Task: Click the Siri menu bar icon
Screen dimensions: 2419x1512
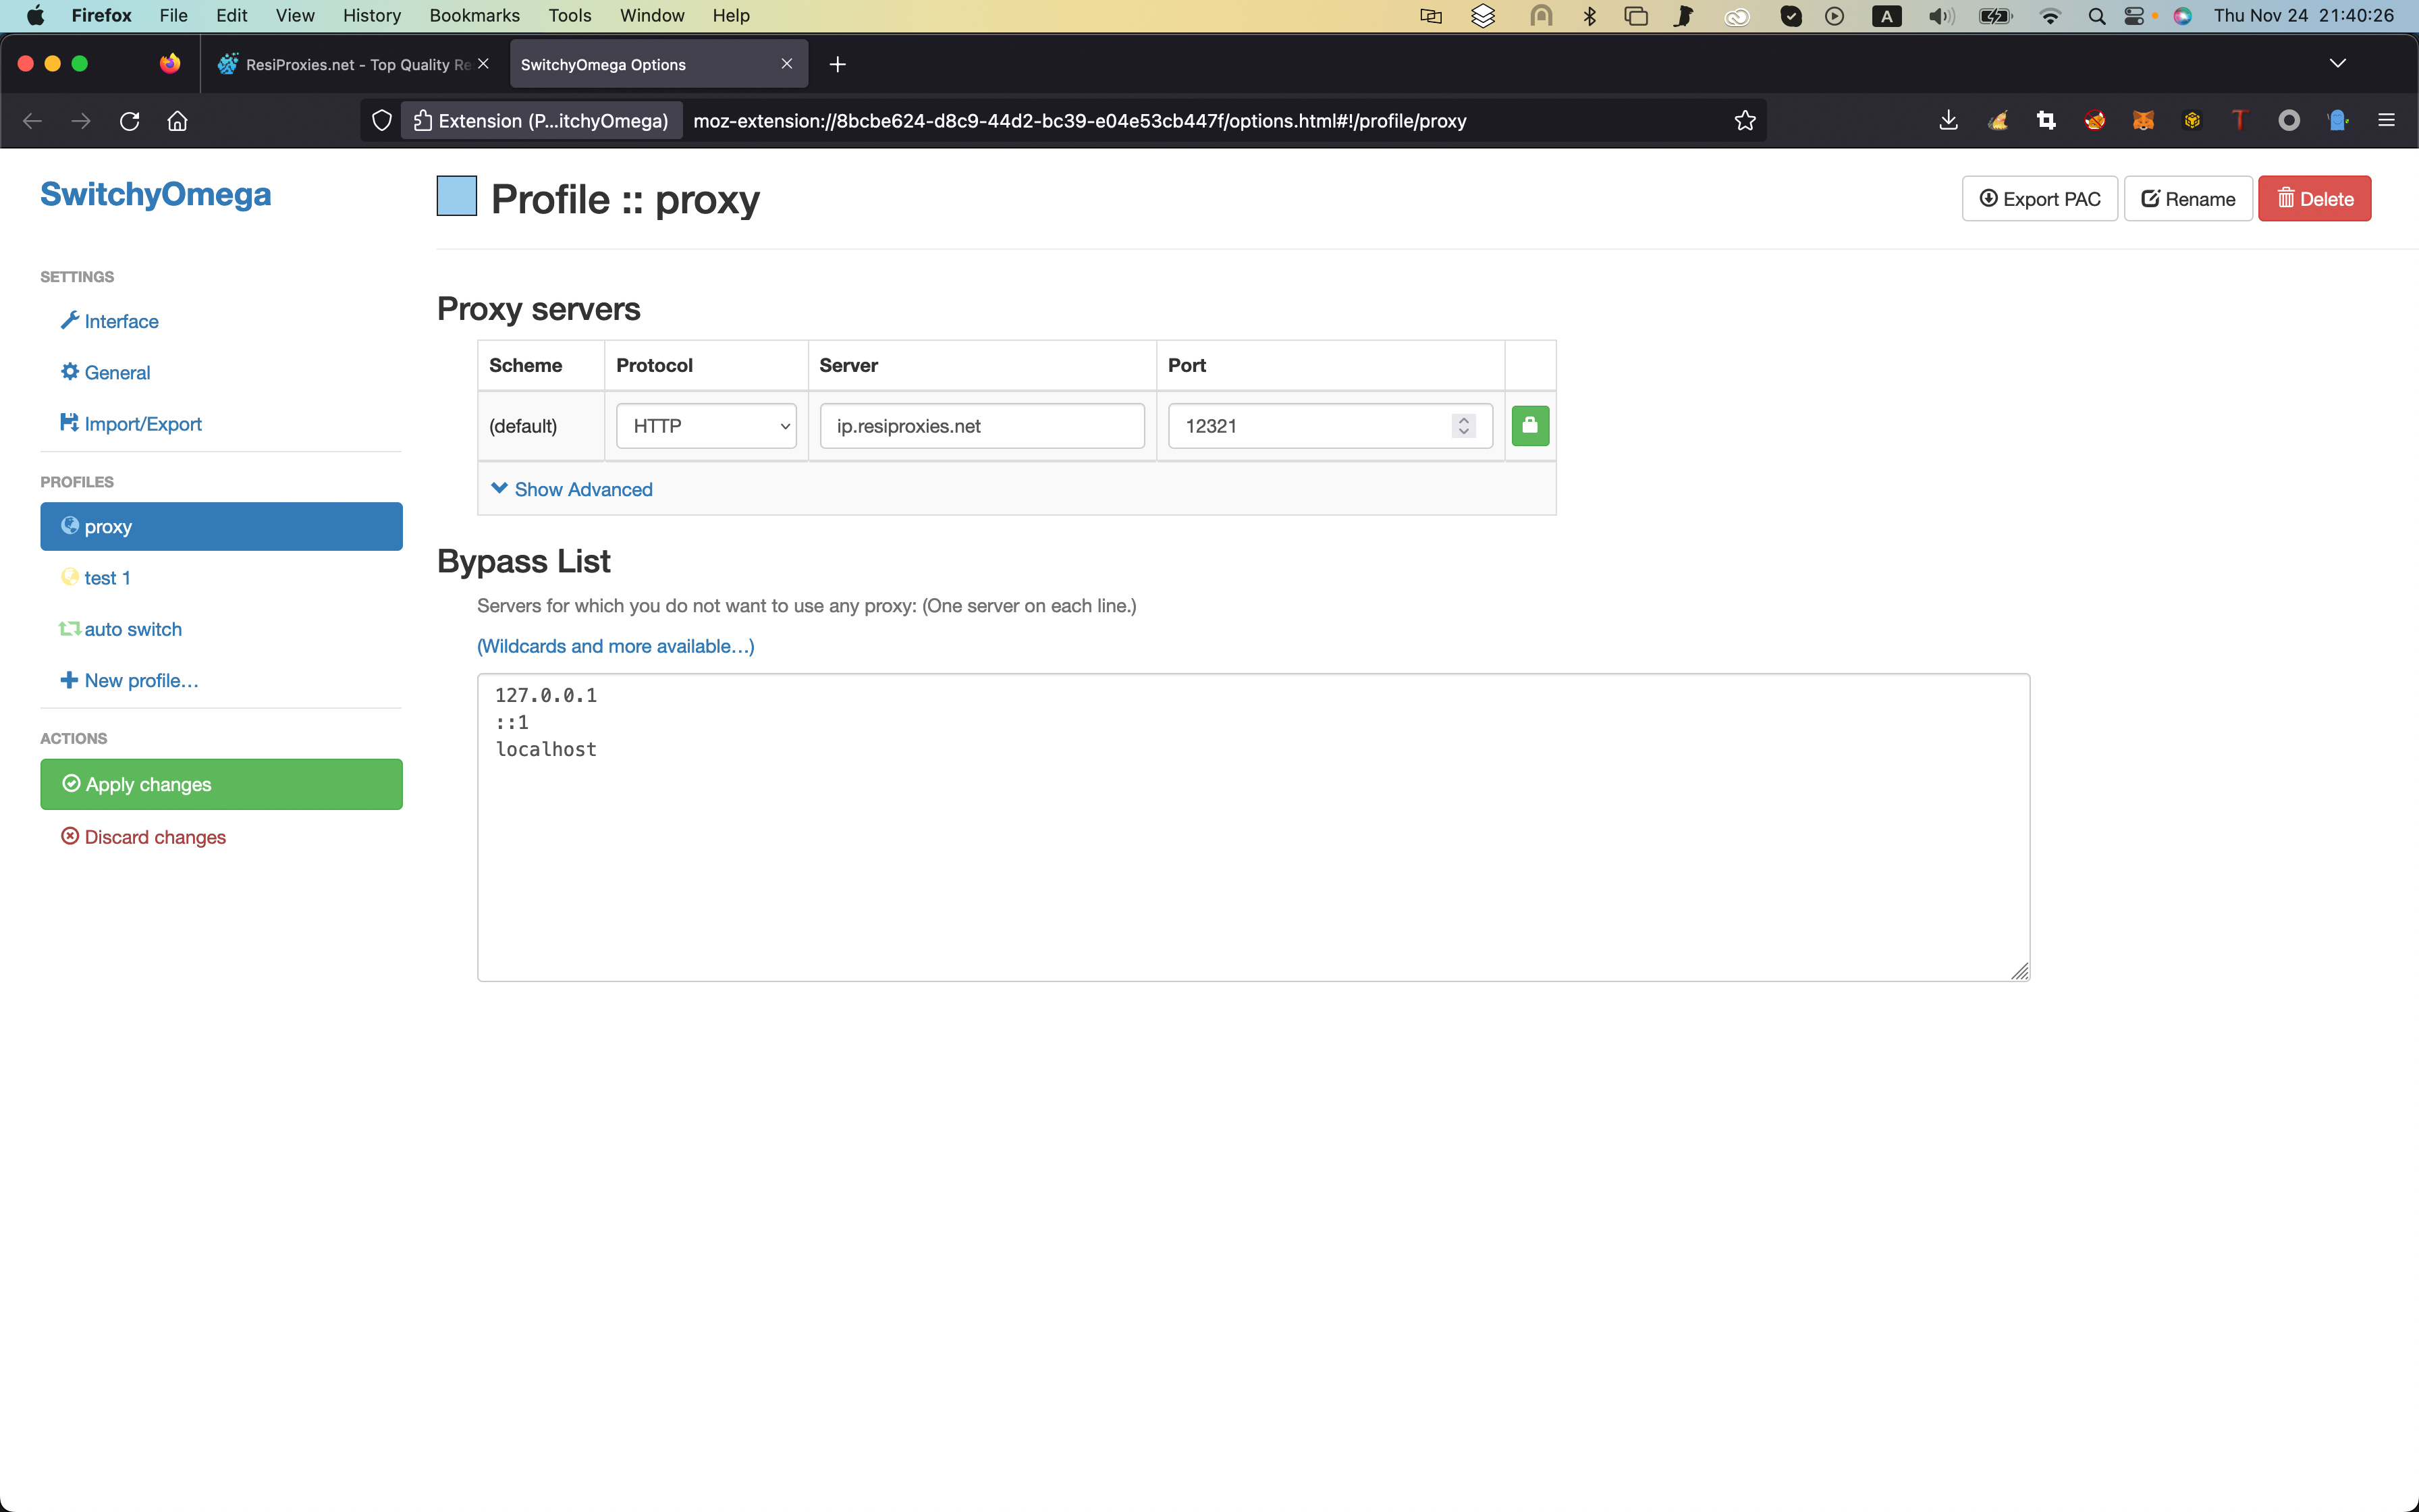Action: tap(2183, 15)
